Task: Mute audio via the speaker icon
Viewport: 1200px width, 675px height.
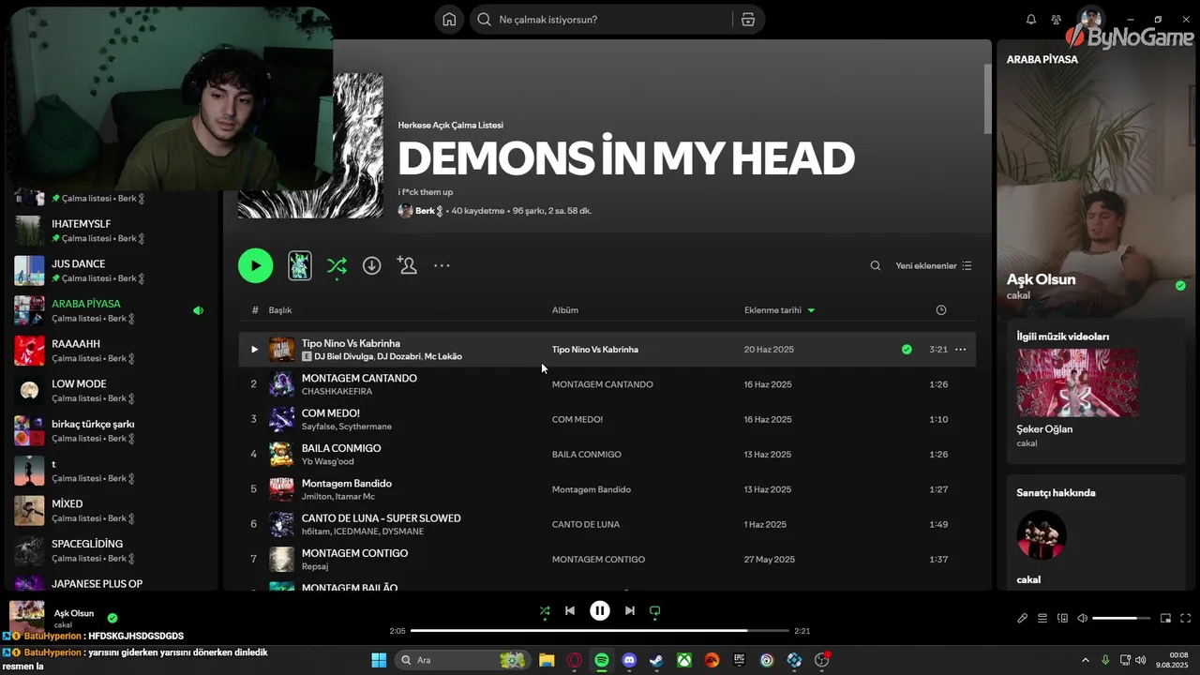Action: coord(1083,618)
